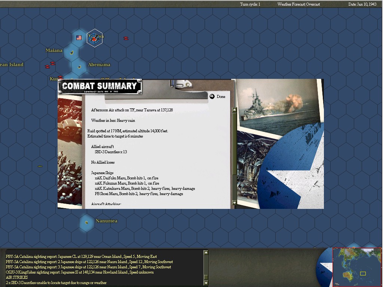Click the Nanumea map label
The image size is (383, 287).
click(107, 221)
